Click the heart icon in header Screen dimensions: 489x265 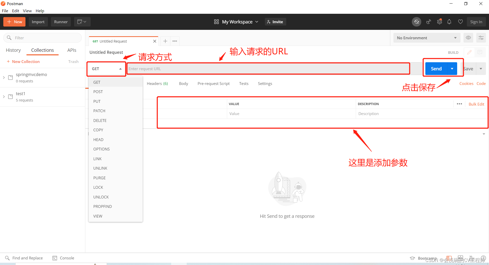click(460, 22)
